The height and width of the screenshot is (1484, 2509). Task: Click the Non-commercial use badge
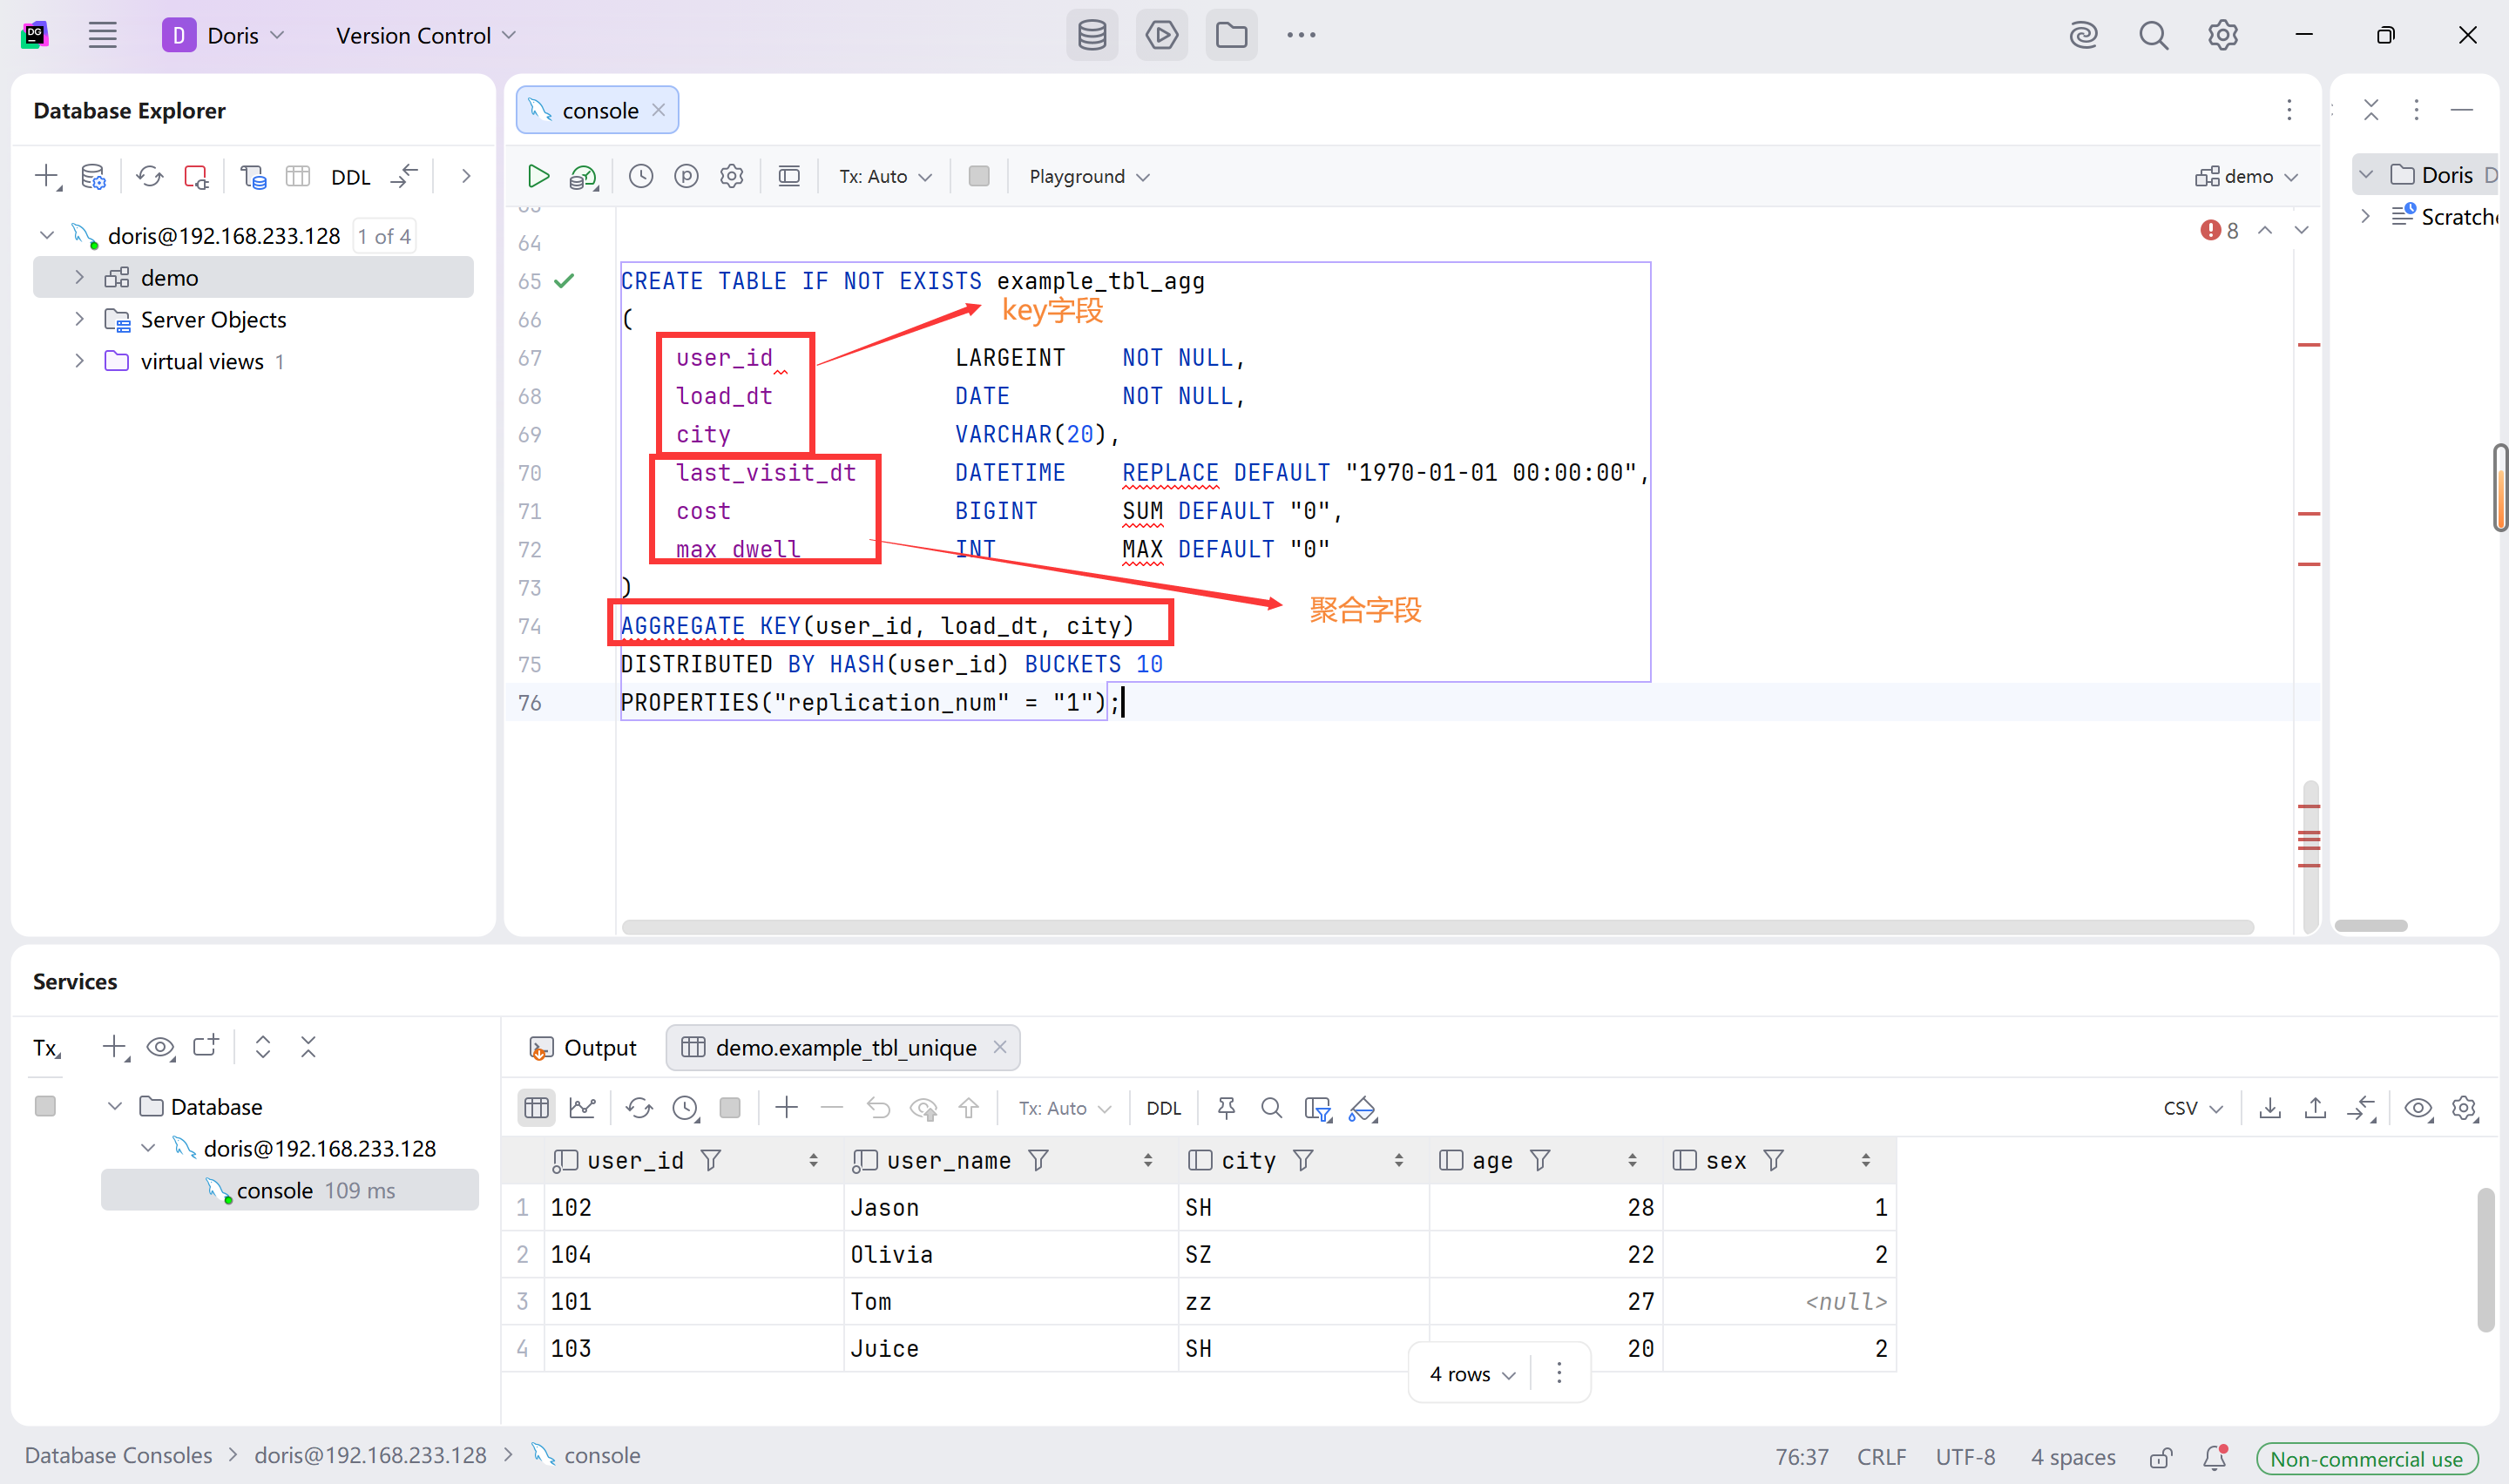tap(2365, 1458)
